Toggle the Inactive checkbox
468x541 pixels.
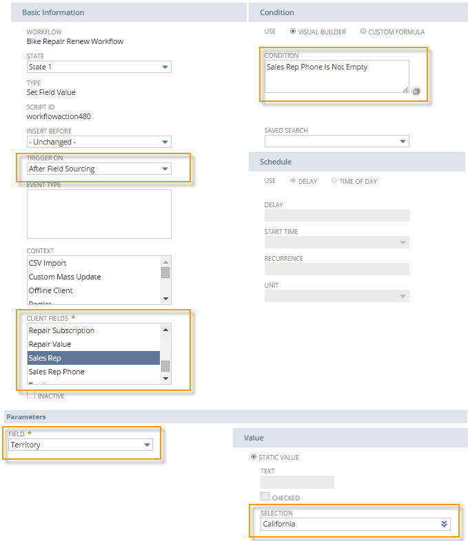31,395
